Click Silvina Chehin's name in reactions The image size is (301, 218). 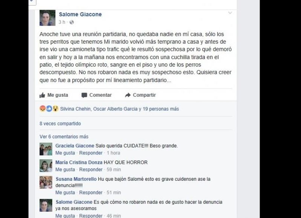[75, 109]
